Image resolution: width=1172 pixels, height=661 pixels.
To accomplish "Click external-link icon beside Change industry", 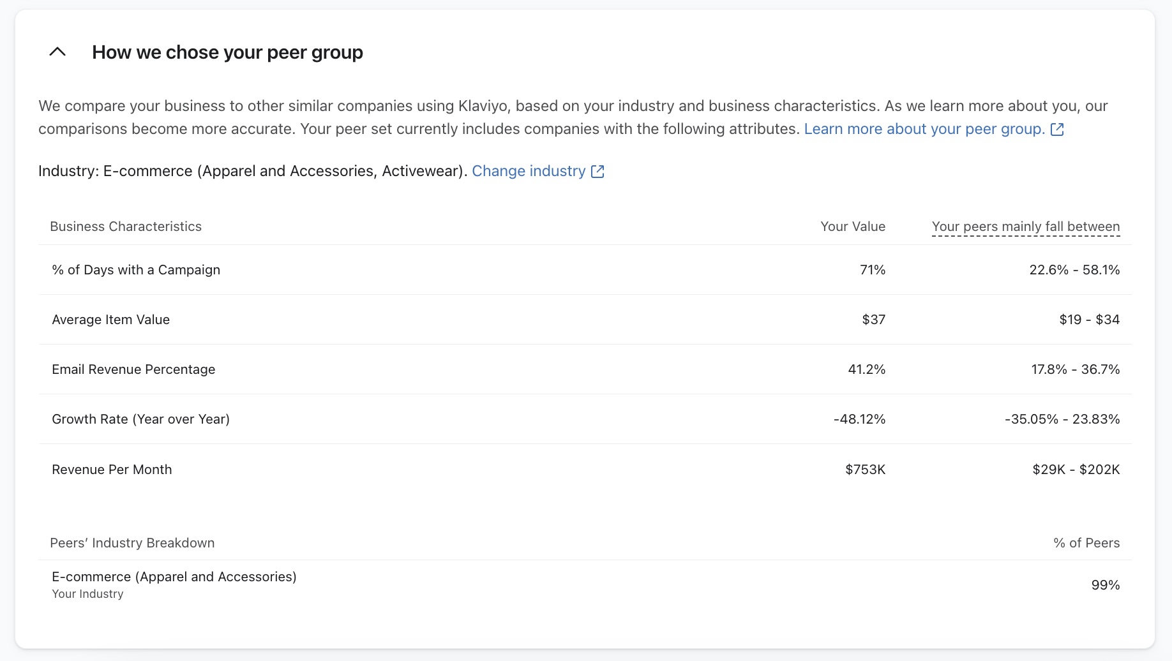I will pos(597,172).
